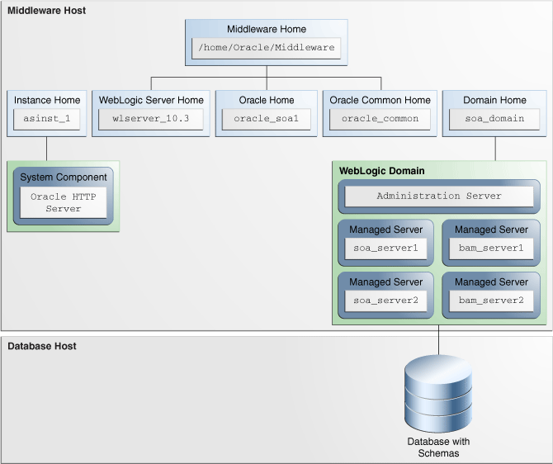Image resolution: width=553 pixels, height=464 pixels.
Task: Select the bam_server1 managed server
Action: [x=491, y=249]
